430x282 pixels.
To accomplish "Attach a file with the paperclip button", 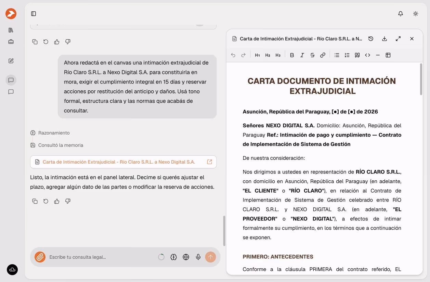I will [x=40, y=257].
